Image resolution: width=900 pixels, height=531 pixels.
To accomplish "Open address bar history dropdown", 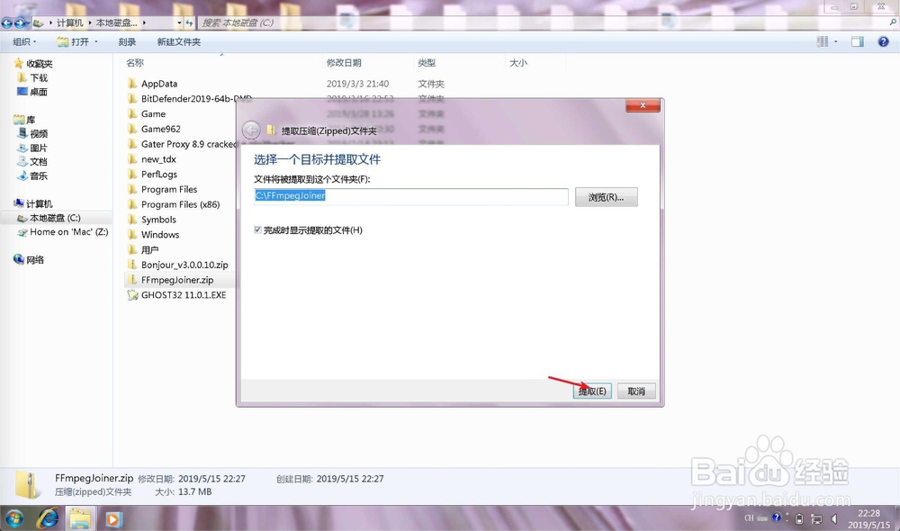I will pyautogui.click(x=179, y=23).
